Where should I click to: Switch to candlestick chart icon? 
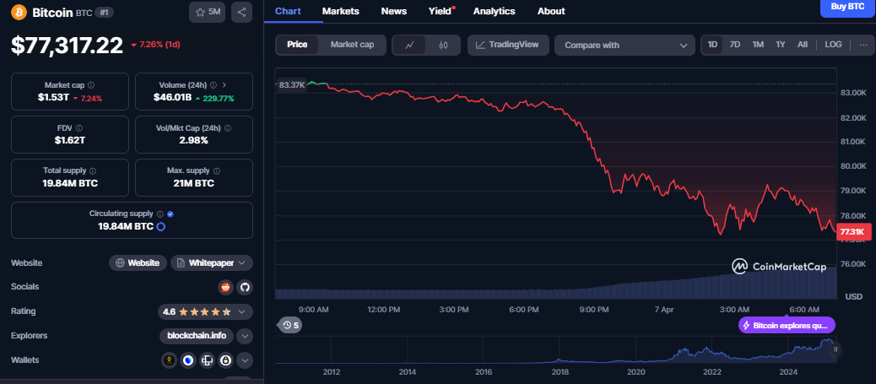444,46
